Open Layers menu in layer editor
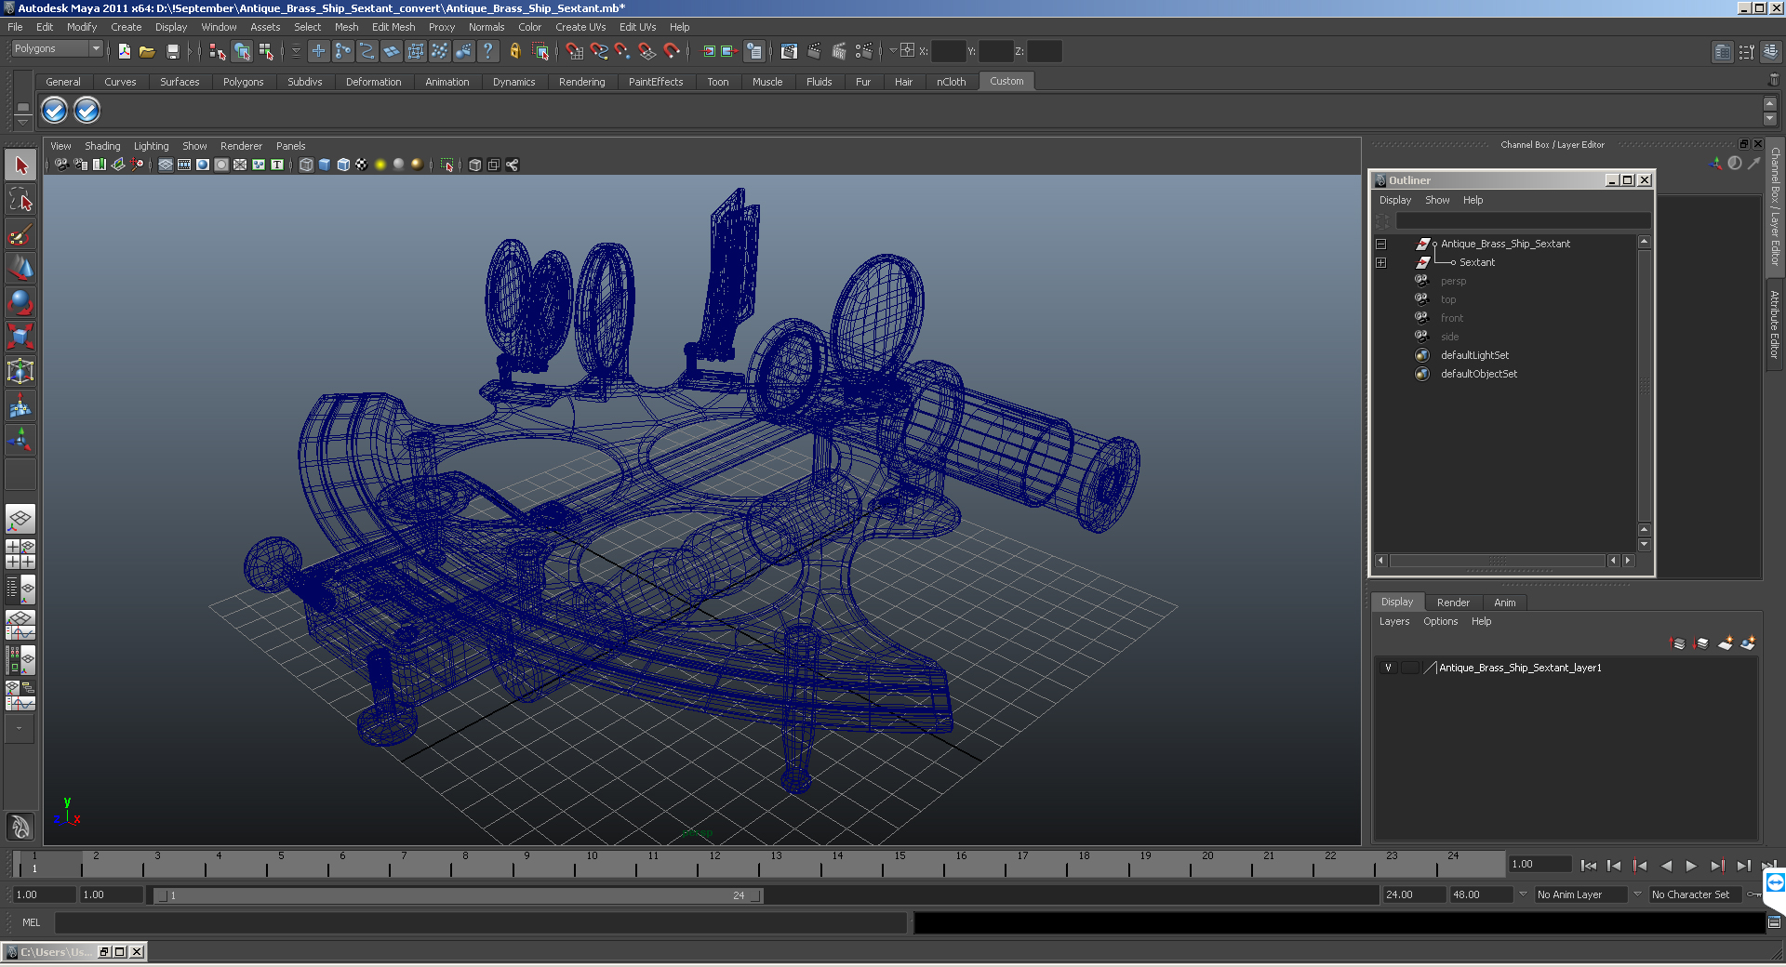 (1393, 621)
